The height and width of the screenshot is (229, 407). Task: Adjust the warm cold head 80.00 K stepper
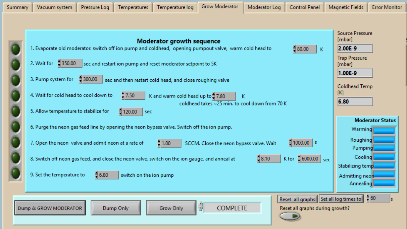click(x=295, y=49)
